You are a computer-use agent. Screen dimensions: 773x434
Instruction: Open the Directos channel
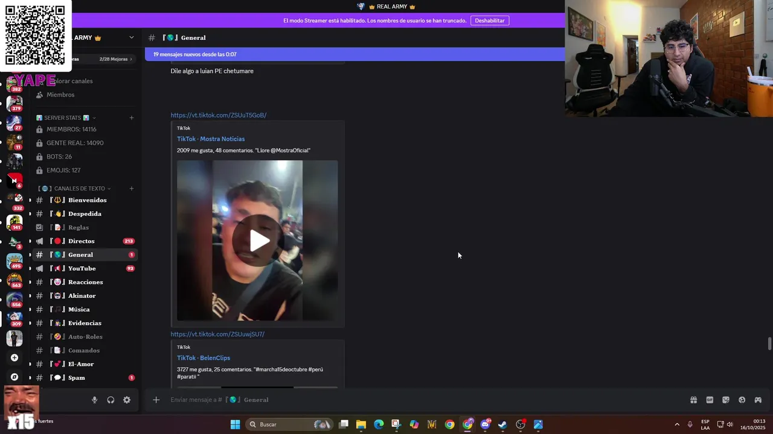tap(85, 241)
